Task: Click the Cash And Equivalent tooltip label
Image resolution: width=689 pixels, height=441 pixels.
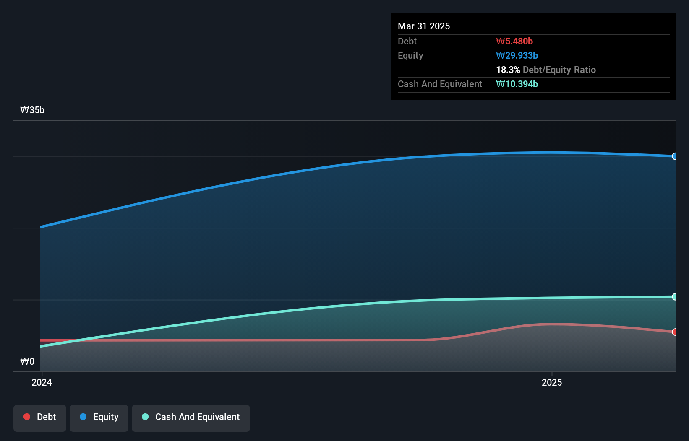Action: pyautogui.click(x=440, y=84)
